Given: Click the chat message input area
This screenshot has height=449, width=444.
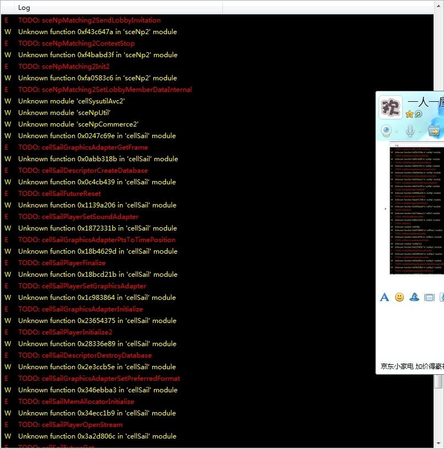Looking at the screenshot, I should coord(409,330).
